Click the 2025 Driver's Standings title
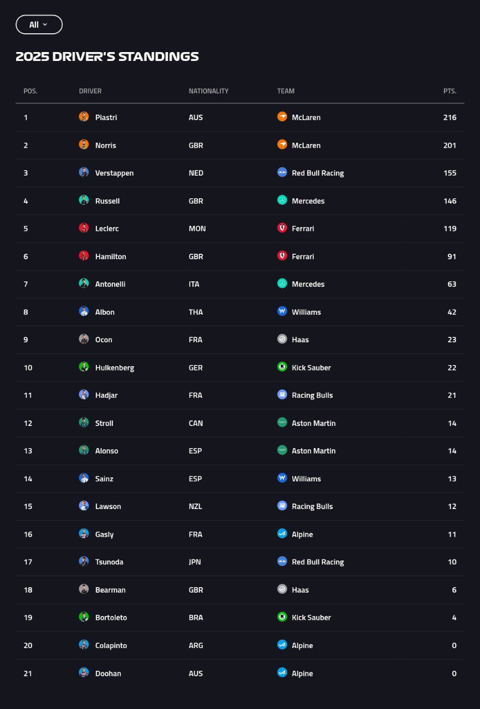Viewport: 480px width, 709px height. (x=108, y=56)
